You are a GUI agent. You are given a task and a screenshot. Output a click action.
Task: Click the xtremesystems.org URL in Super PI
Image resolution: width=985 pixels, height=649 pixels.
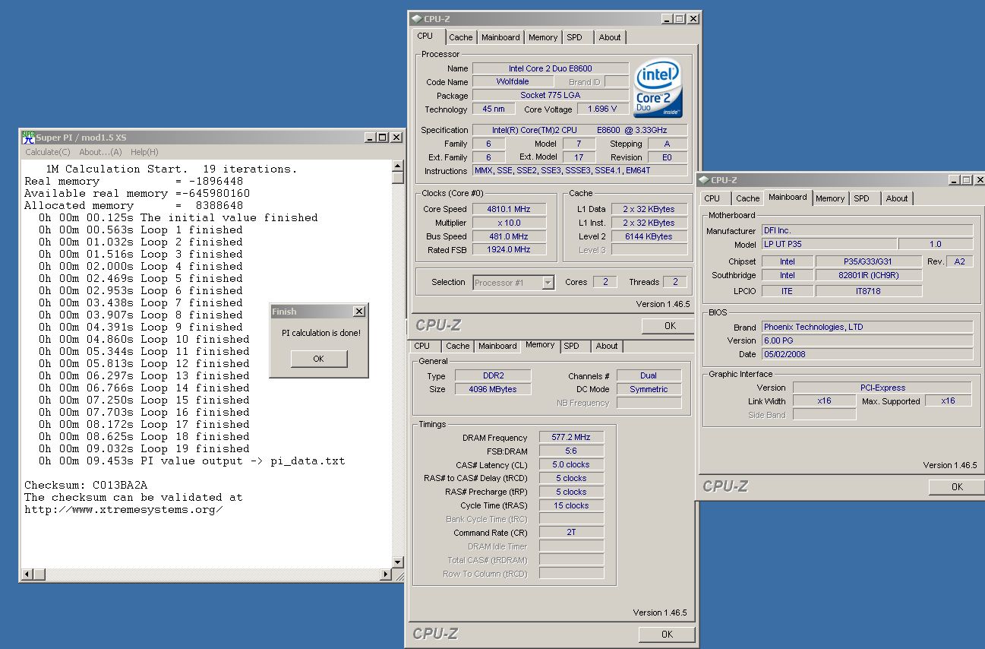pos(124,509)
